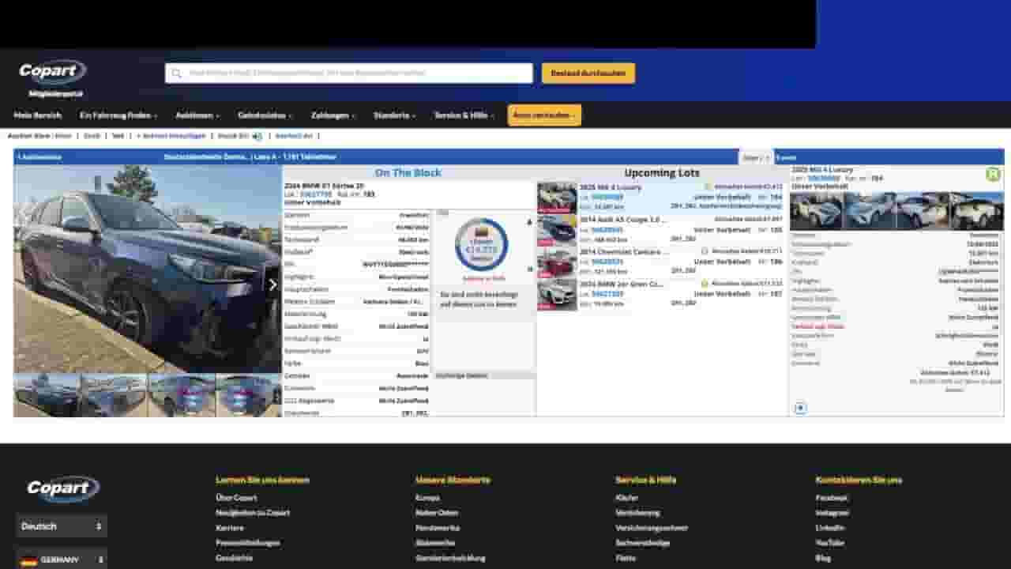Image resolution: width=1011 pixels, height=569 pixels.
Task: Open the third MG 4 photo in the right panel
Action: click(923, 211)
